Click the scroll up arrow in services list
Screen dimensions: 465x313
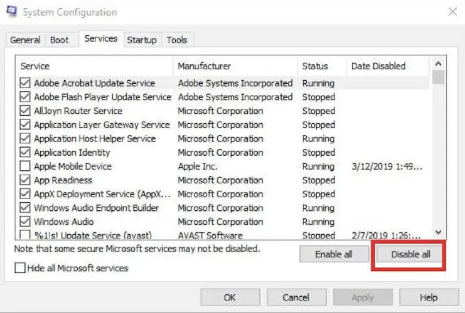tap(438, 64)
